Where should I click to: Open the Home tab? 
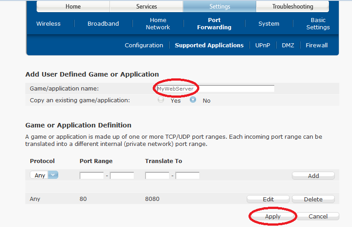pyautogui.click(x=73, y=6)
